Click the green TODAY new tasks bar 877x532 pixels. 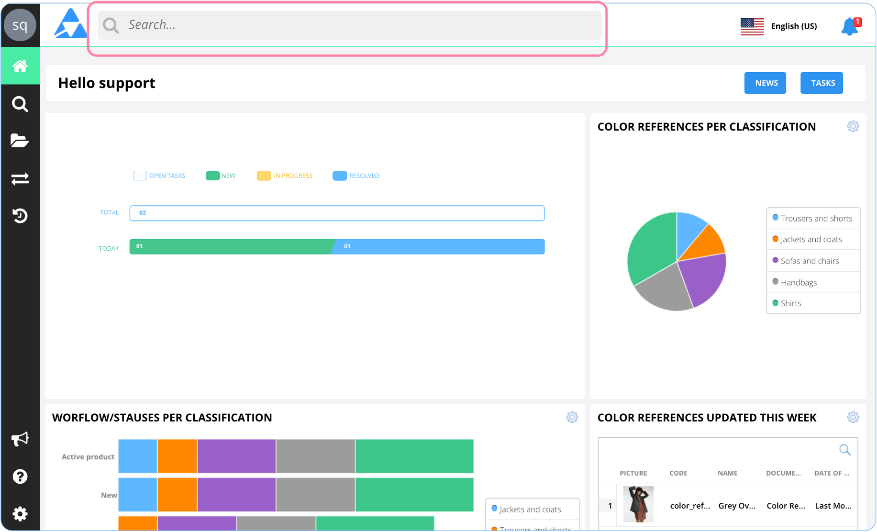pyautogui.click(x=232, y=247)
